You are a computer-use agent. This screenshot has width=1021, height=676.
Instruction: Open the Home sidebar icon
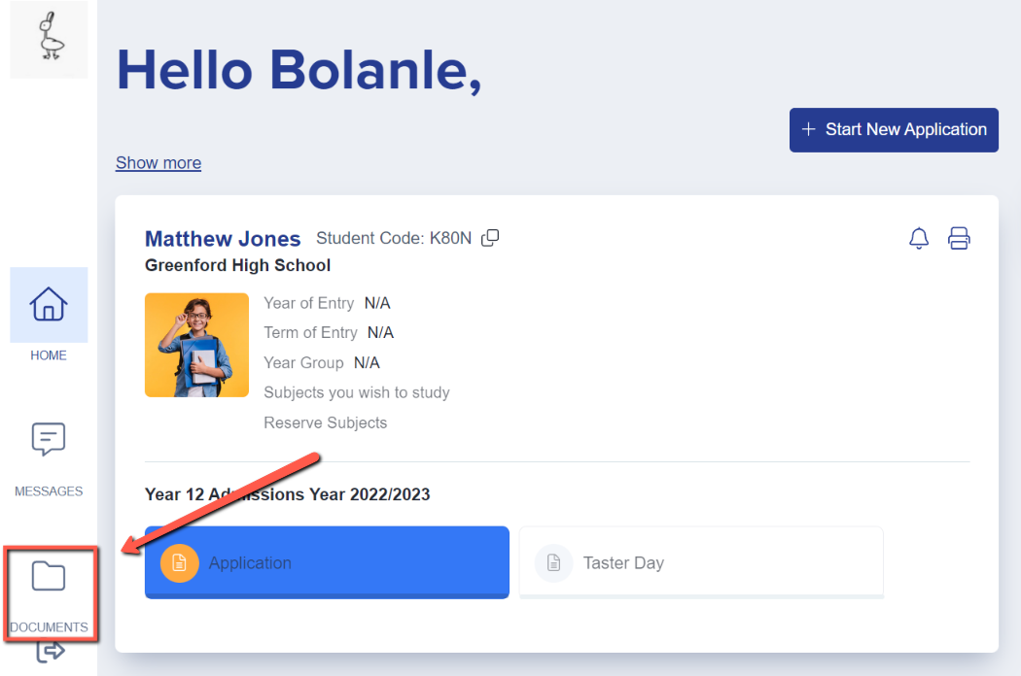[49, 305]
